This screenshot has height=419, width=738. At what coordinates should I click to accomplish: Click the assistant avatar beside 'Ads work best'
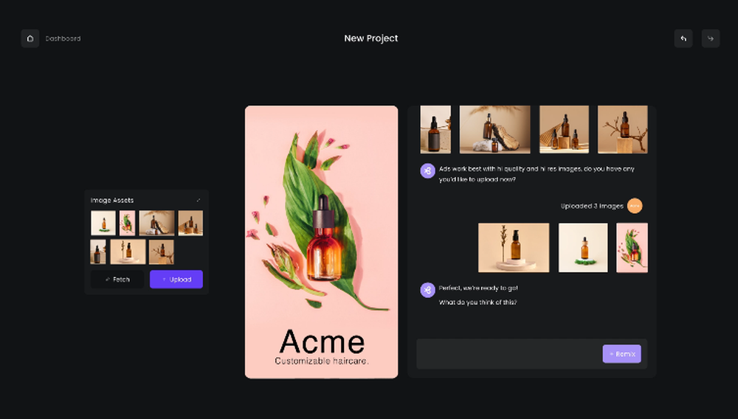427,170
